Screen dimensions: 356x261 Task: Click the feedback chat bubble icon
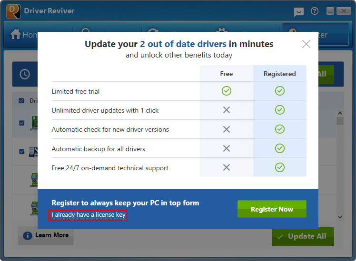coord(299,11)
